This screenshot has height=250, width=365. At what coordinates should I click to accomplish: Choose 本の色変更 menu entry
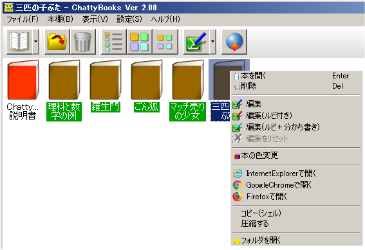coord(296,156)
